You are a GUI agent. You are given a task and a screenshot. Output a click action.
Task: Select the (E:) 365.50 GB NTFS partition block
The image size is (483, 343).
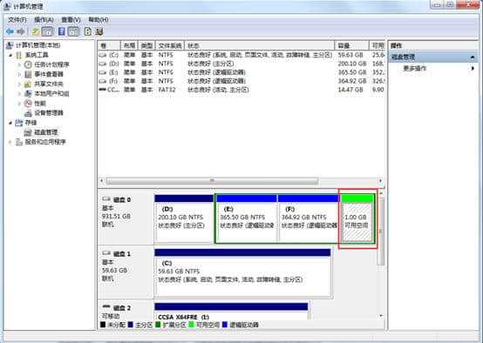coord(247,219)
